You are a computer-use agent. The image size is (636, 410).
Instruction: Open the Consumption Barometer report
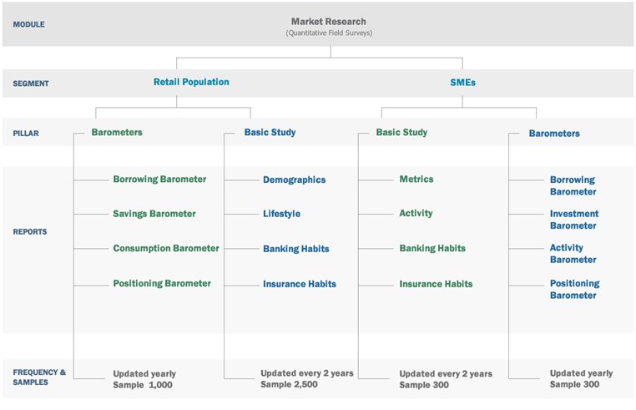[166, 248]
